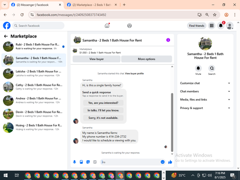Reload the page
The image size is (240, 180).
pos(22,15)
